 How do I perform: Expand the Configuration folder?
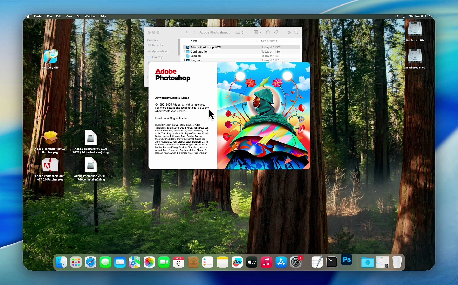click(184, 51)
